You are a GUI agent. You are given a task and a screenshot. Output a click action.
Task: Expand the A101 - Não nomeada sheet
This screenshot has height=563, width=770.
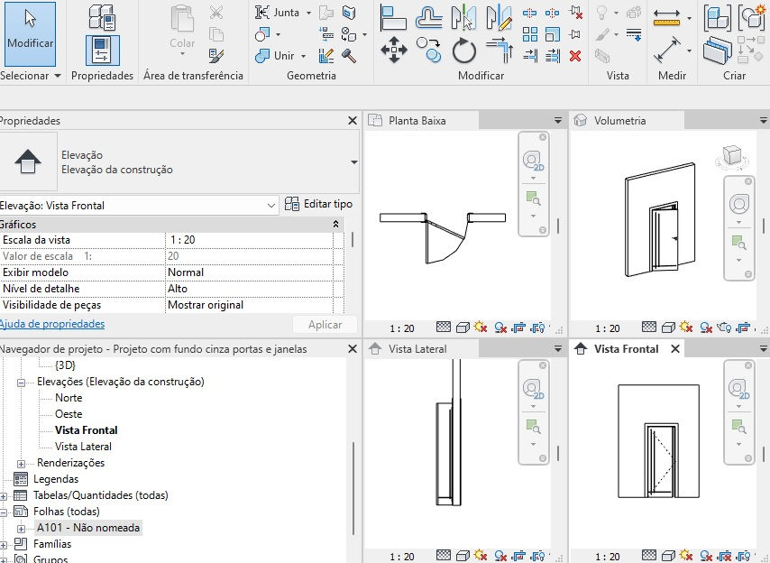coord(21,529)
